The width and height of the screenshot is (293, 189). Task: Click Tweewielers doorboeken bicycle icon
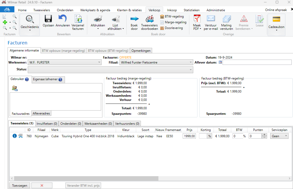click(x=150, y=19)
